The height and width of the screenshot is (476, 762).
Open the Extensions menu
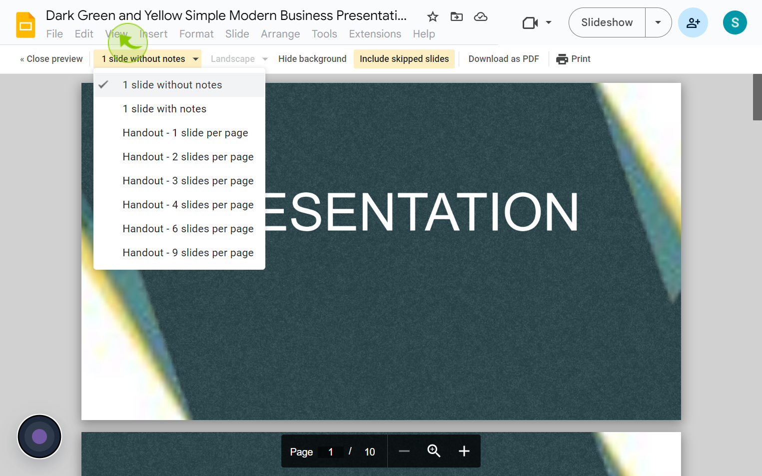pos(375,34)
